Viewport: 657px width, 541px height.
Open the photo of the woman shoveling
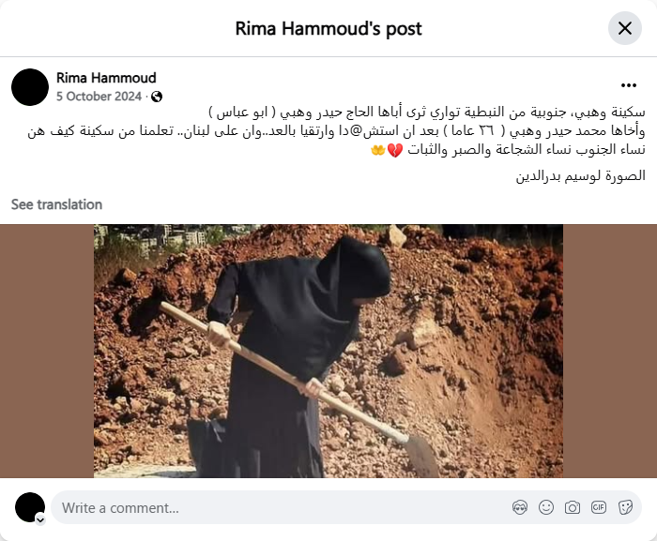[328, 351]
